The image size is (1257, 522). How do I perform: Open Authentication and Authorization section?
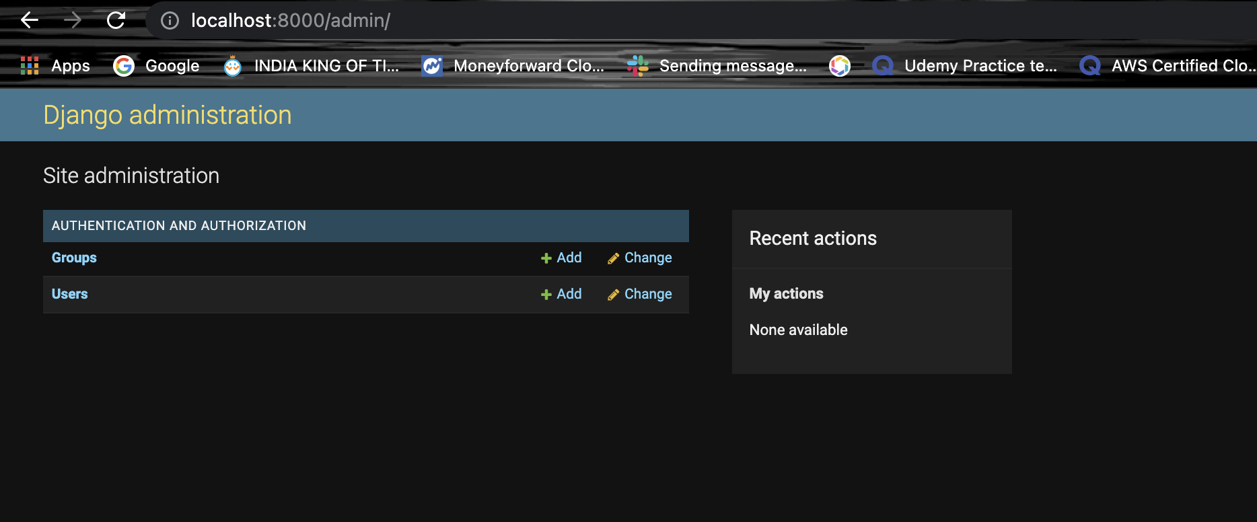coord(178,226)
